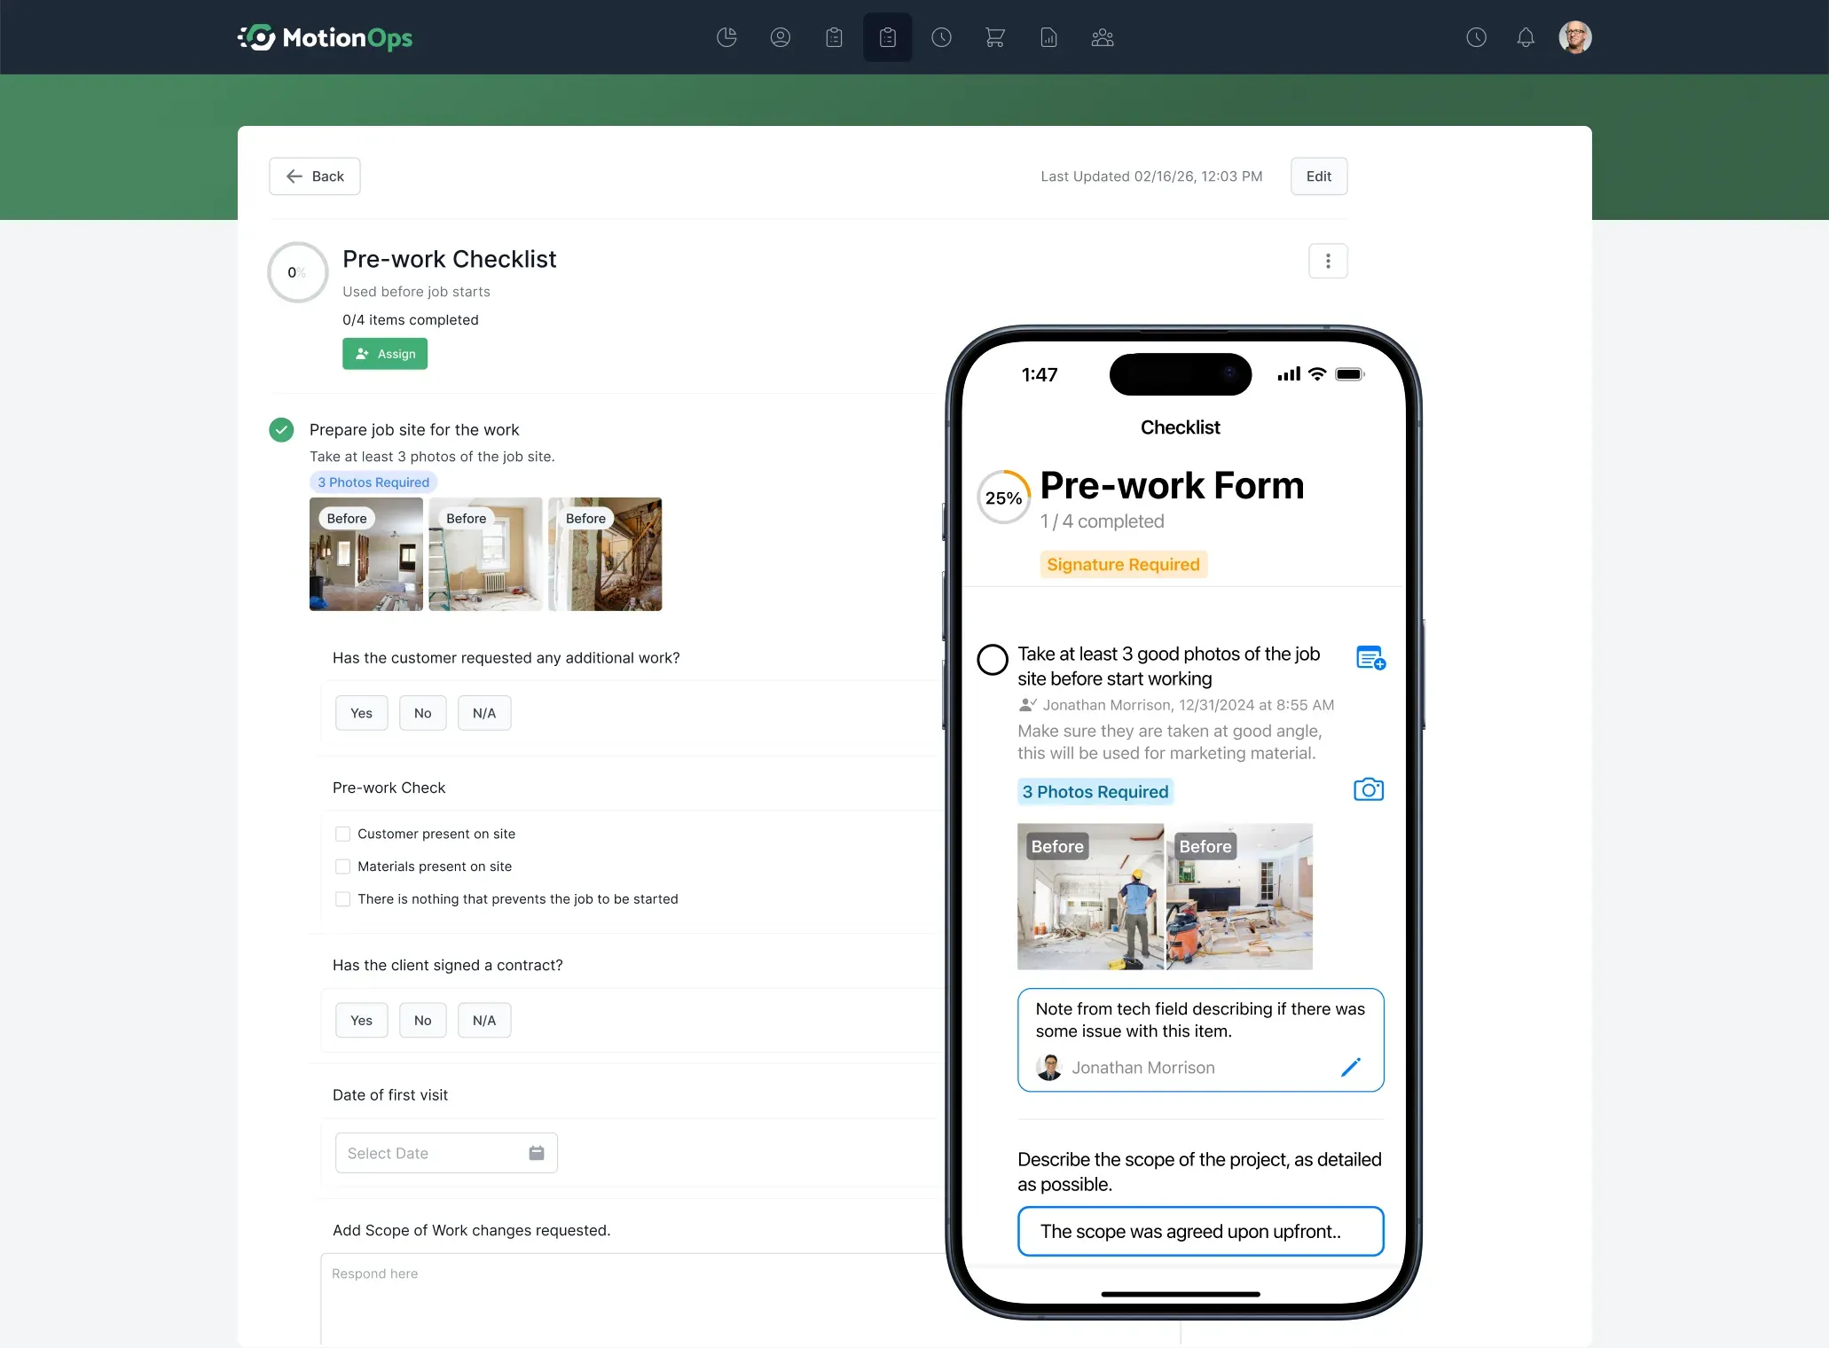Screen dimensions: 1829x1348
Task: Open the team people nav icon
Action: [1103, 37]
